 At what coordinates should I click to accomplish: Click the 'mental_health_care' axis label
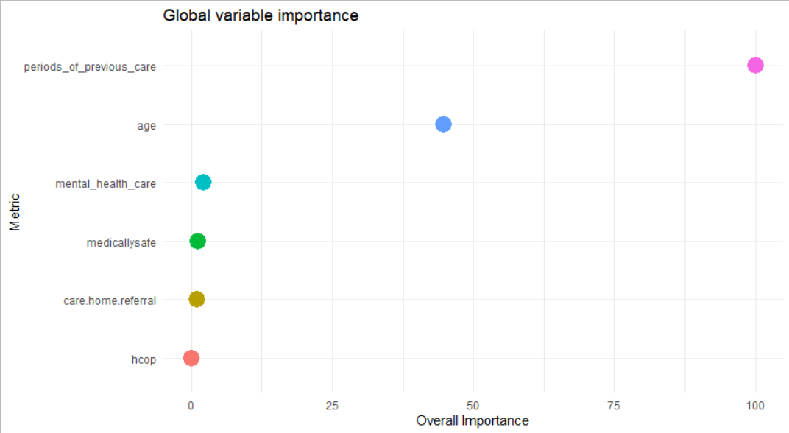pyautogui.click(x=105, y=183)
